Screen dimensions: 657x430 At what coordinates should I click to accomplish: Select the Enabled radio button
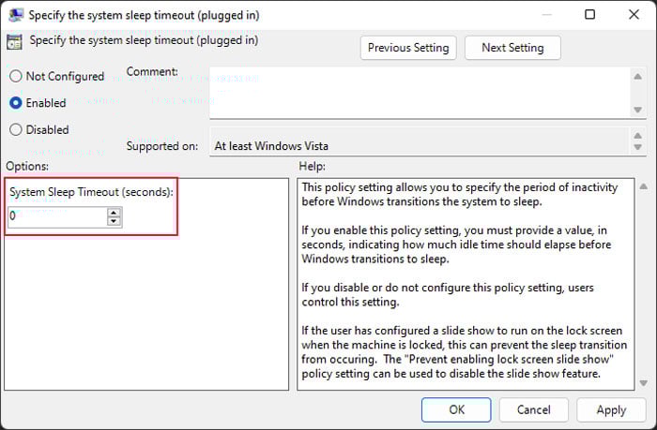coord(16,103)
